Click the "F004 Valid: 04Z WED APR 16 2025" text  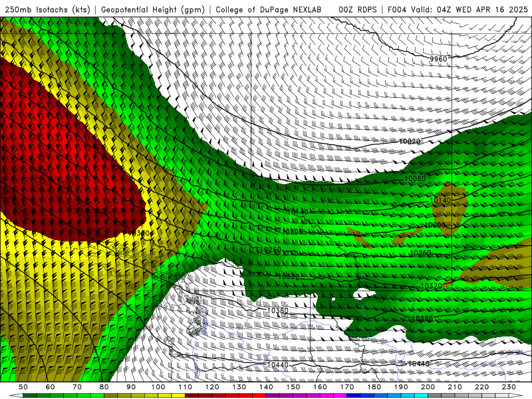pos(458,9)
